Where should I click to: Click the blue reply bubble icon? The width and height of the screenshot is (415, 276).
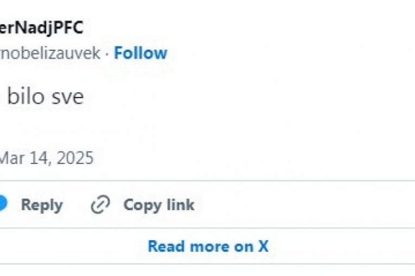coord(3,205)
